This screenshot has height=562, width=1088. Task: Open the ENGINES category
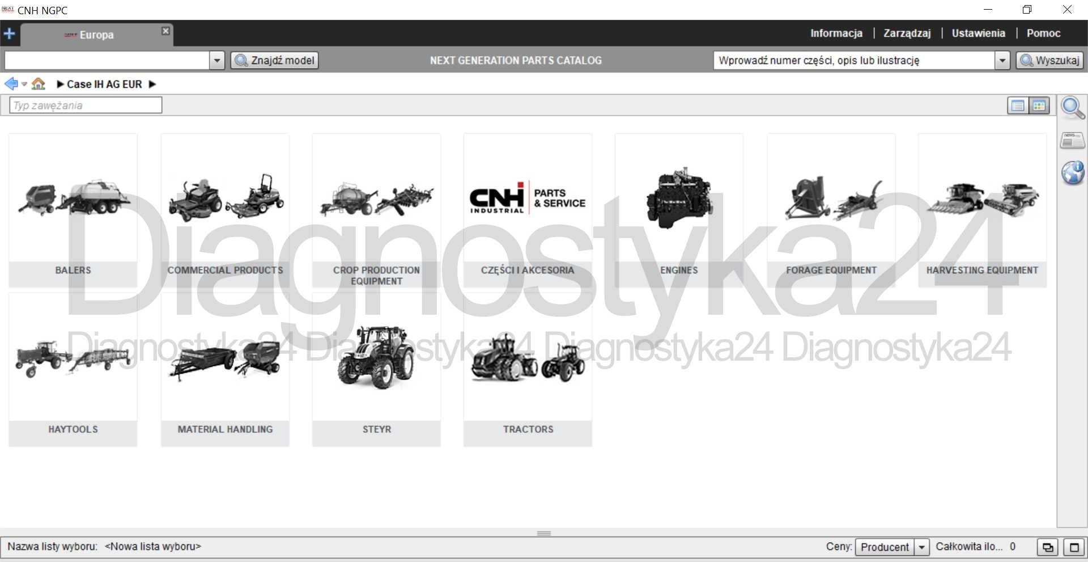(x=679, y=210)
